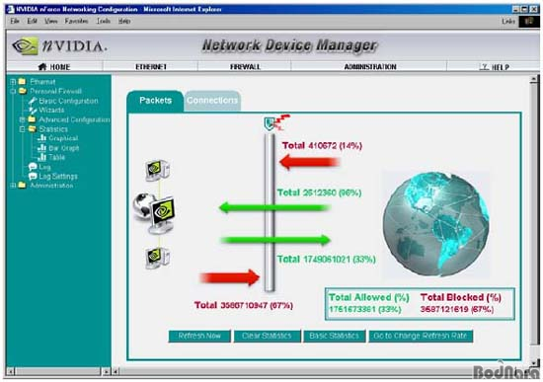Expand the Administration tree folder

tap(13, 186)
